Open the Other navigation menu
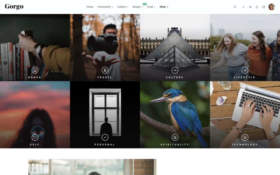The width and height of the screenshot is (280, 175). (x=164, y=7)
